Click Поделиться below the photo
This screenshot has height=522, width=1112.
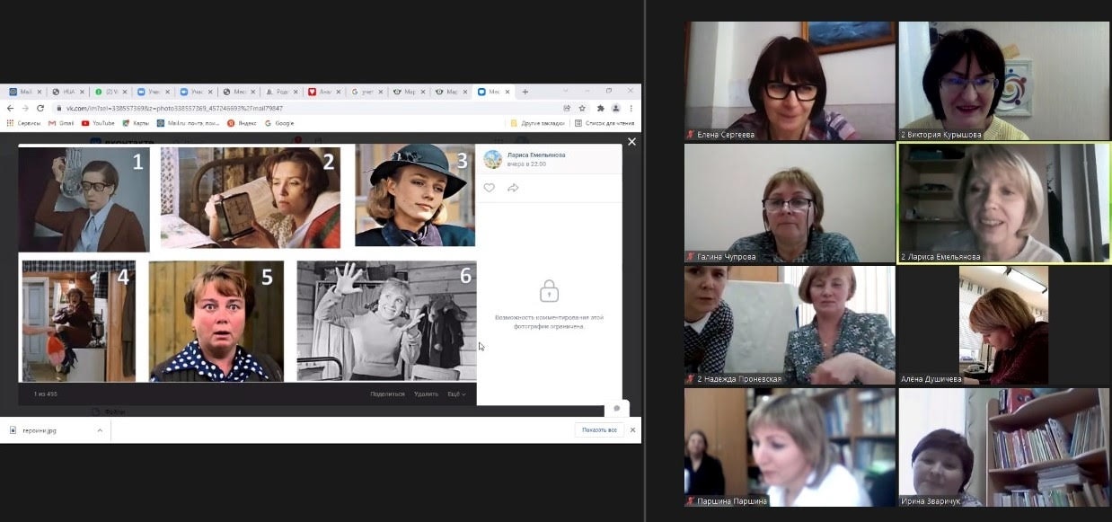click(x=387, y=394)
